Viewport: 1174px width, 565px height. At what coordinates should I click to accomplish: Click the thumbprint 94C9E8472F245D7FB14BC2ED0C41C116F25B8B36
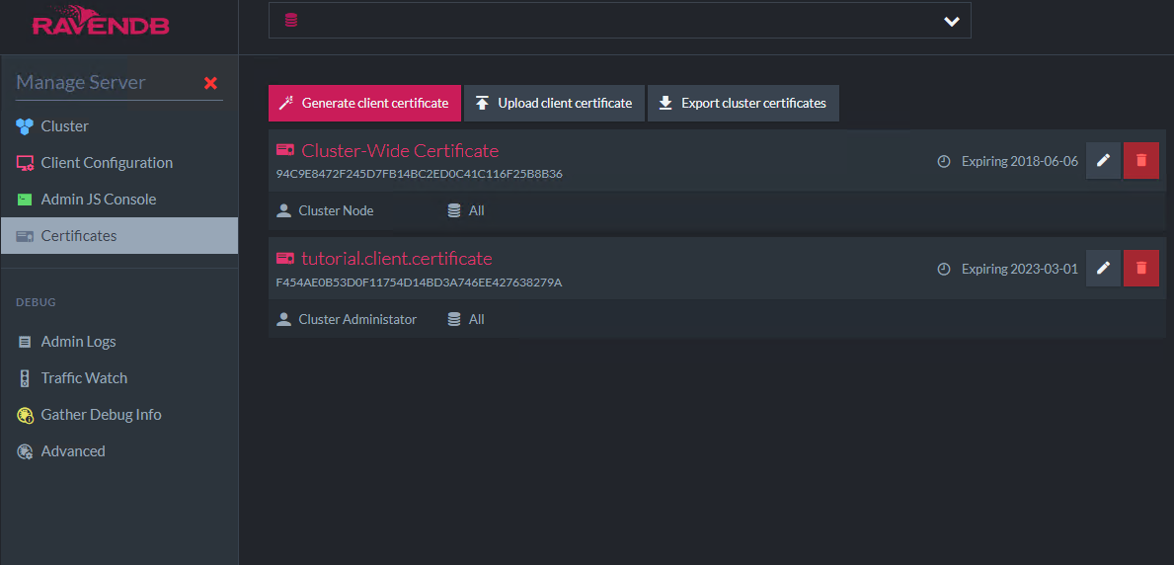420,174
